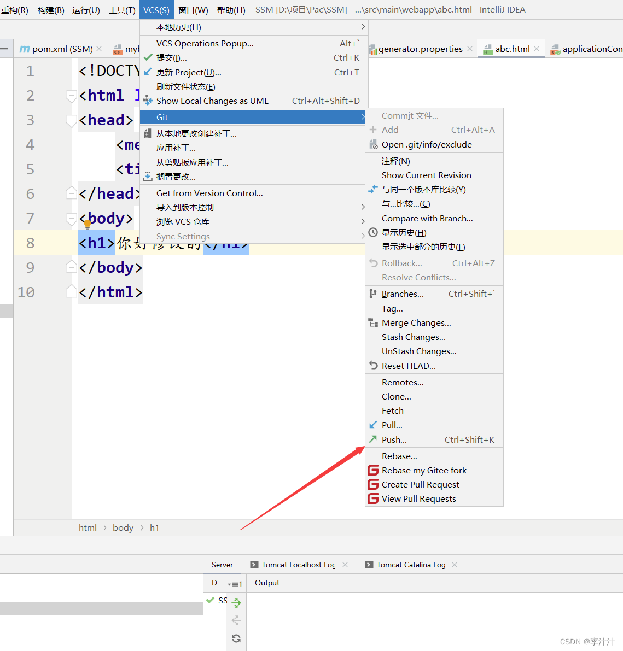Expand the 浏览 VCS 仓库 submenu
The width and height of the screenshot is (623, 651).
coord(254,222)
